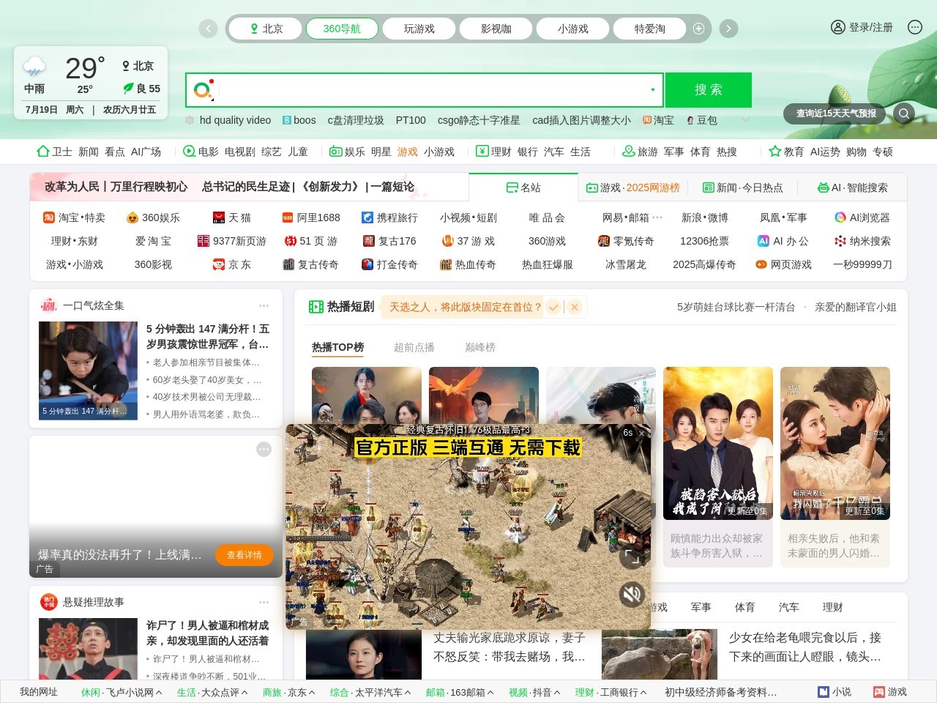Click the rain cloud weather icon

click(x=34, y=67)
